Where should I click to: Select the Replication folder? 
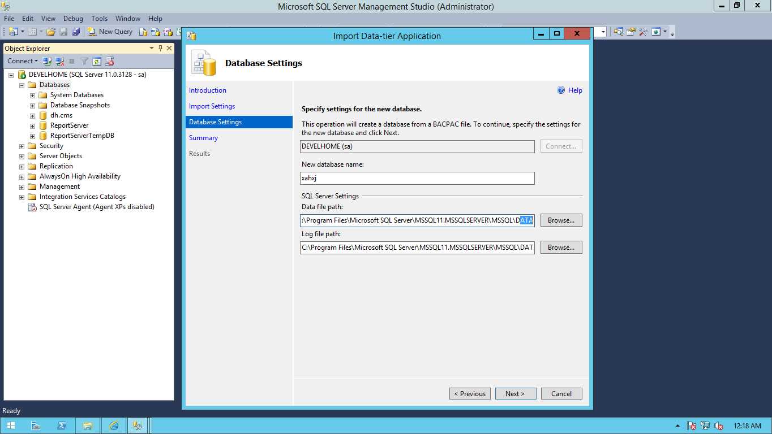(x=56, y=166)
